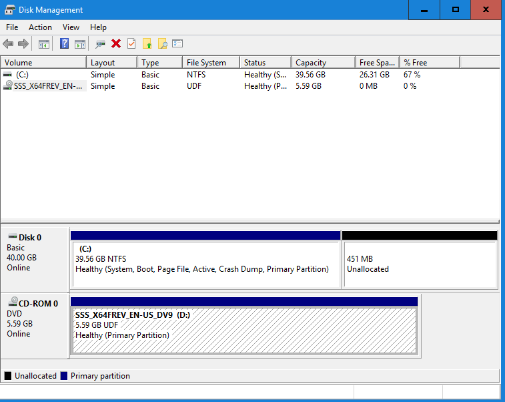Sort by File System column header
505x402 pixels.
211,63
